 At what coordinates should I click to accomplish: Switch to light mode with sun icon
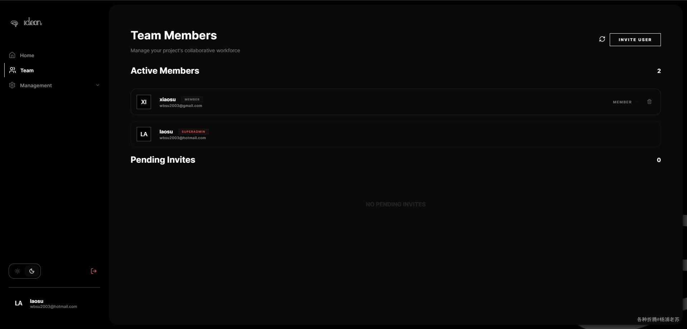17,271
